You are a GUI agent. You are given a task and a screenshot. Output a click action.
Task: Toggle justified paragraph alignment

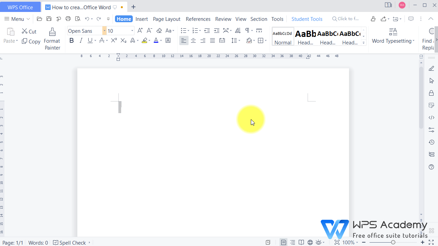[212, 40]
